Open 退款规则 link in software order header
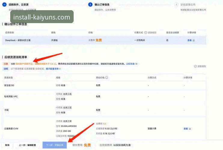Image resolution: width=223 pixels, height=150 pixels. 152,32
